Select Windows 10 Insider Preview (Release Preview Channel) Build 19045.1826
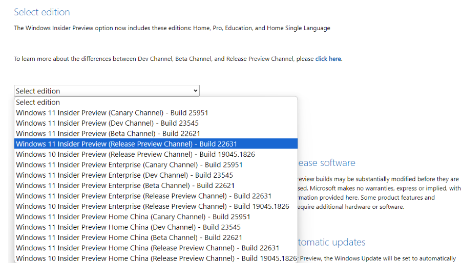This screenshot has height=263, width=462. click(156, 154)
